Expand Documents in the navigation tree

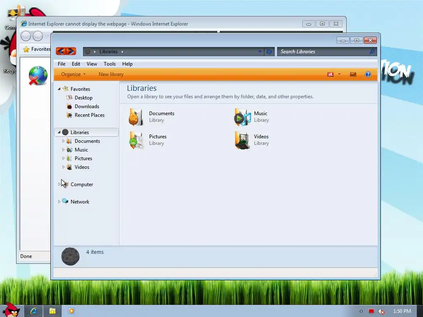click(63, 141)
